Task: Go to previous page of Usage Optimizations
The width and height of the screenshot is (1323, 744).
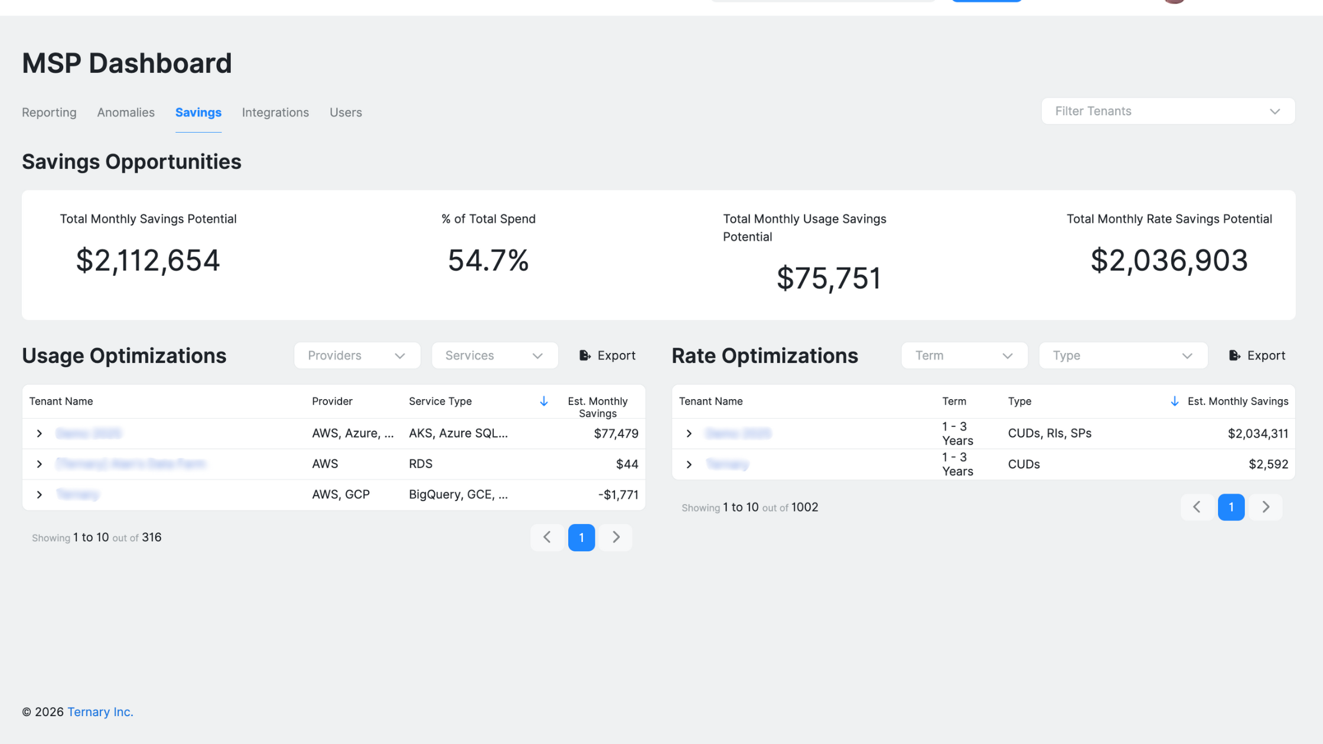Action: 547,537
